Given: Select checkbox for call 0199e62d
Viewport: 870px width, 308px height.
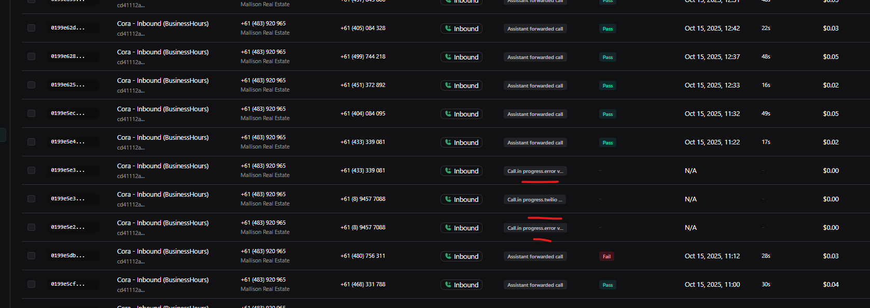Looking at the screenshot, I should pyautogui.click(x=32, y=28).
